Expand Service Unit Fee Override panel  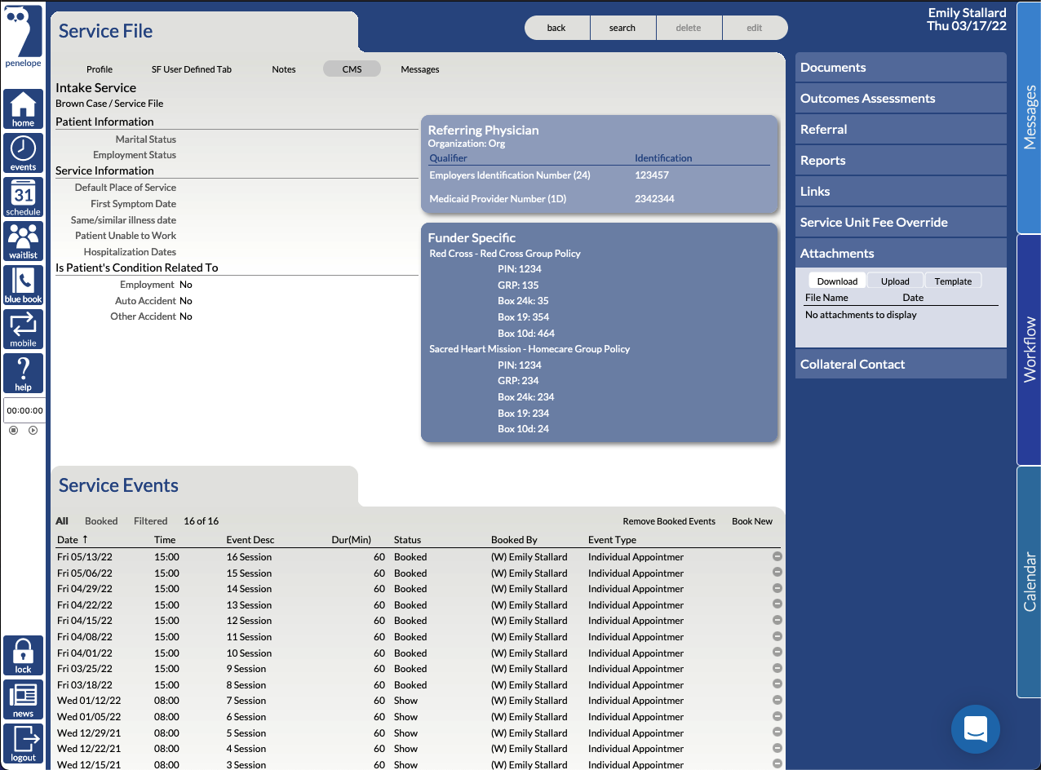(901, 223)
